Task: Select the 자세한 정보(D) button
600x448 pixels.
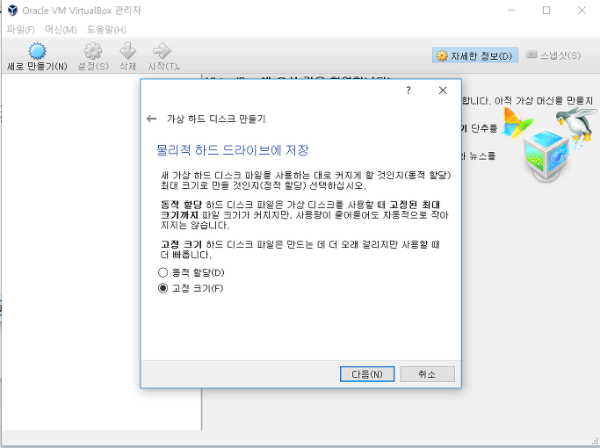Action: [x=475, y=55]
